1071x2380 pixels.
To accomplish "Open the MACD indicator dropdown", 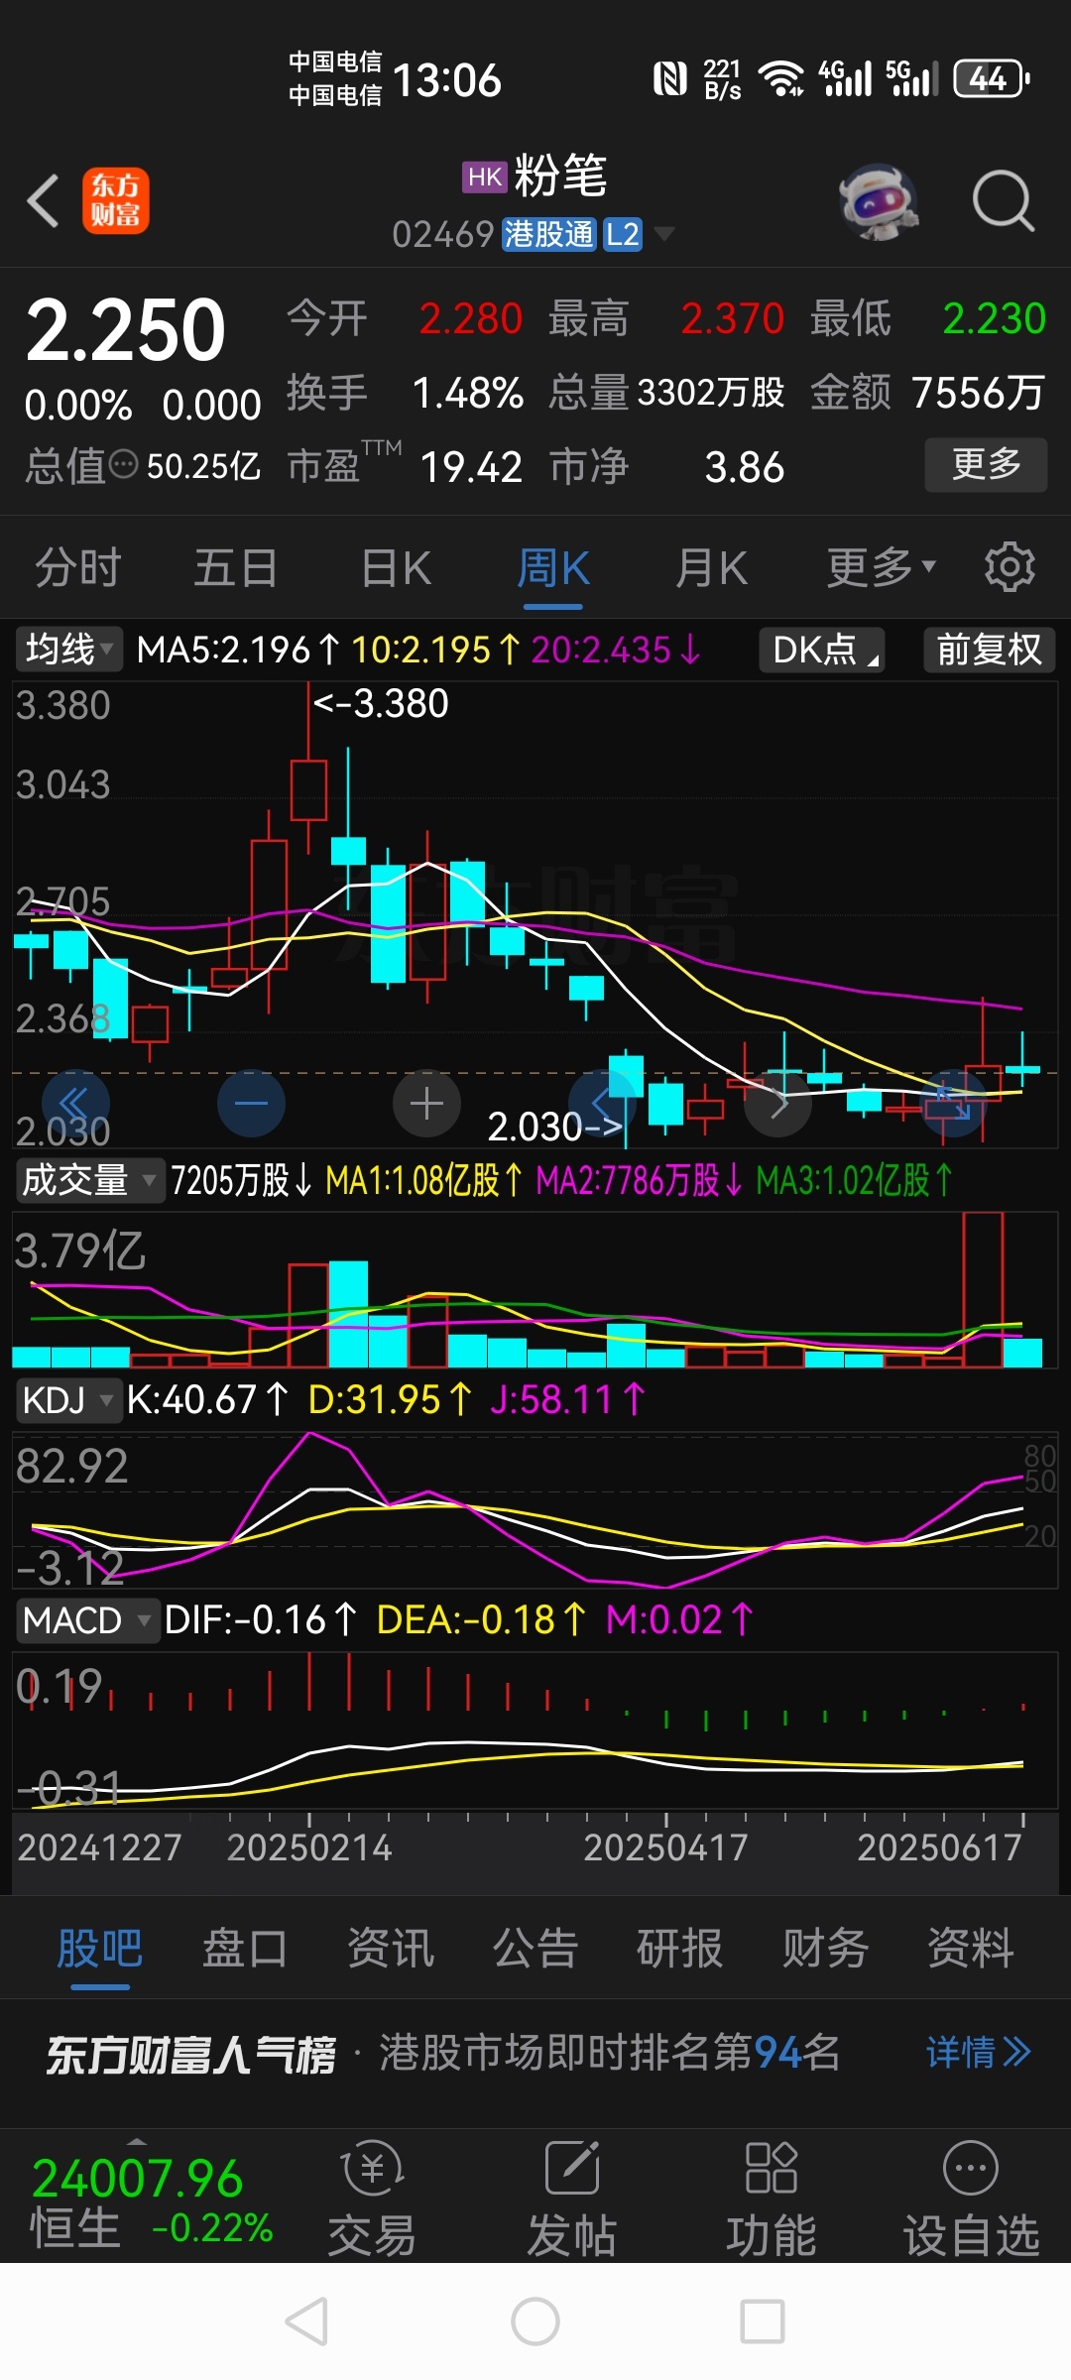I will click(86, 1620).
